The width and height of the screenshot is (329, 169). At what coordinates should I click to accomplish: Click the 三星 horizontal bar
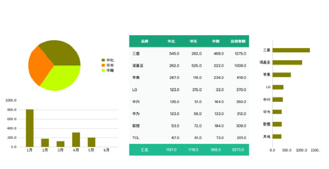291,50
